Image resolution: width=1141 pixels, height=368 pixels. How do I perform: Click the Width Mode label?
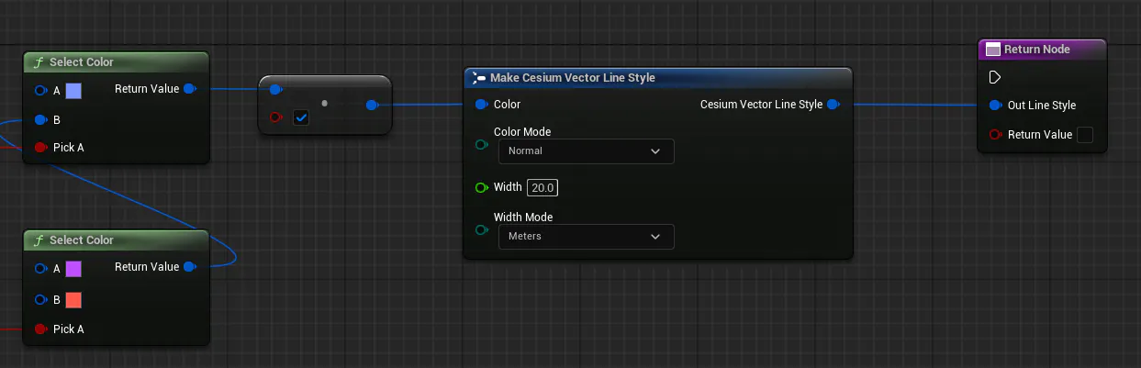[x=523, y=217]
